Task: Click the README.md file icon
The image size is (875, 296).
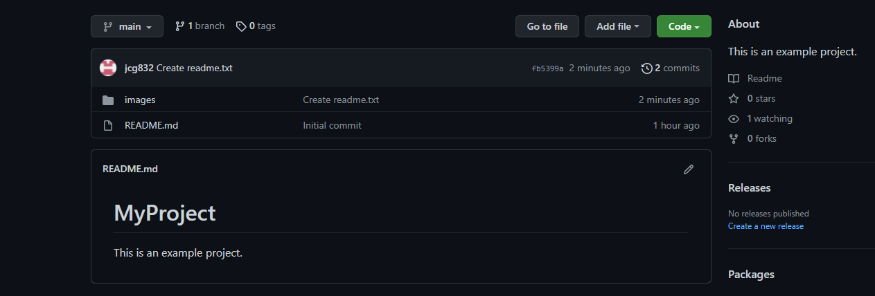Action: tap(108, 126)
